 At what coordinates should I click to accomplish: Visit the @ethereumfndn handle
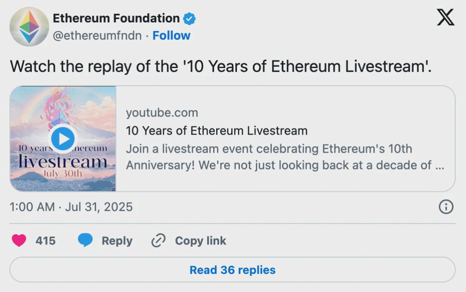[97, 35]
